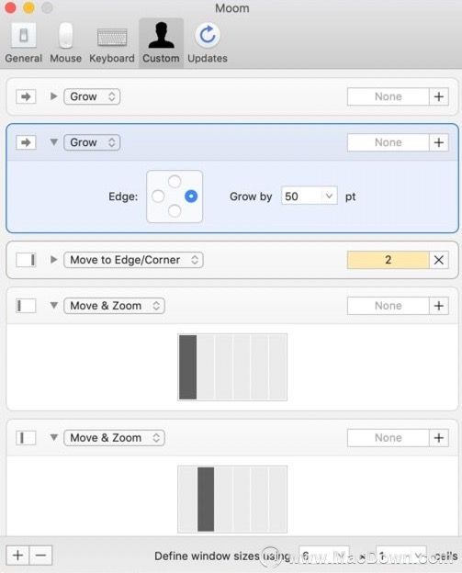The width and height of the screenshot is (462, 573).
Task: Add shortcut to first Move & Zoom row
Action: 439,306
